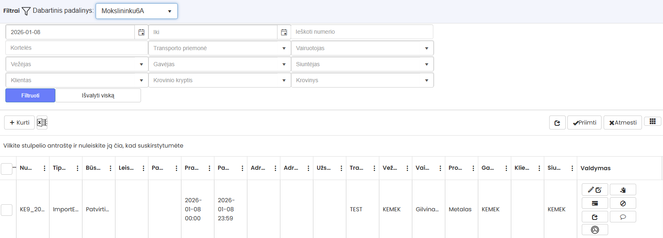
Task: Open the Tra column options menu
Action: [374, 168]
